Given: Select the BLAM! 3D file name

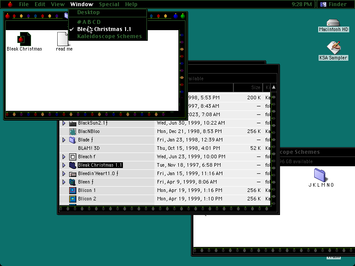Looking at the screenshot, I should click(89, 149).
